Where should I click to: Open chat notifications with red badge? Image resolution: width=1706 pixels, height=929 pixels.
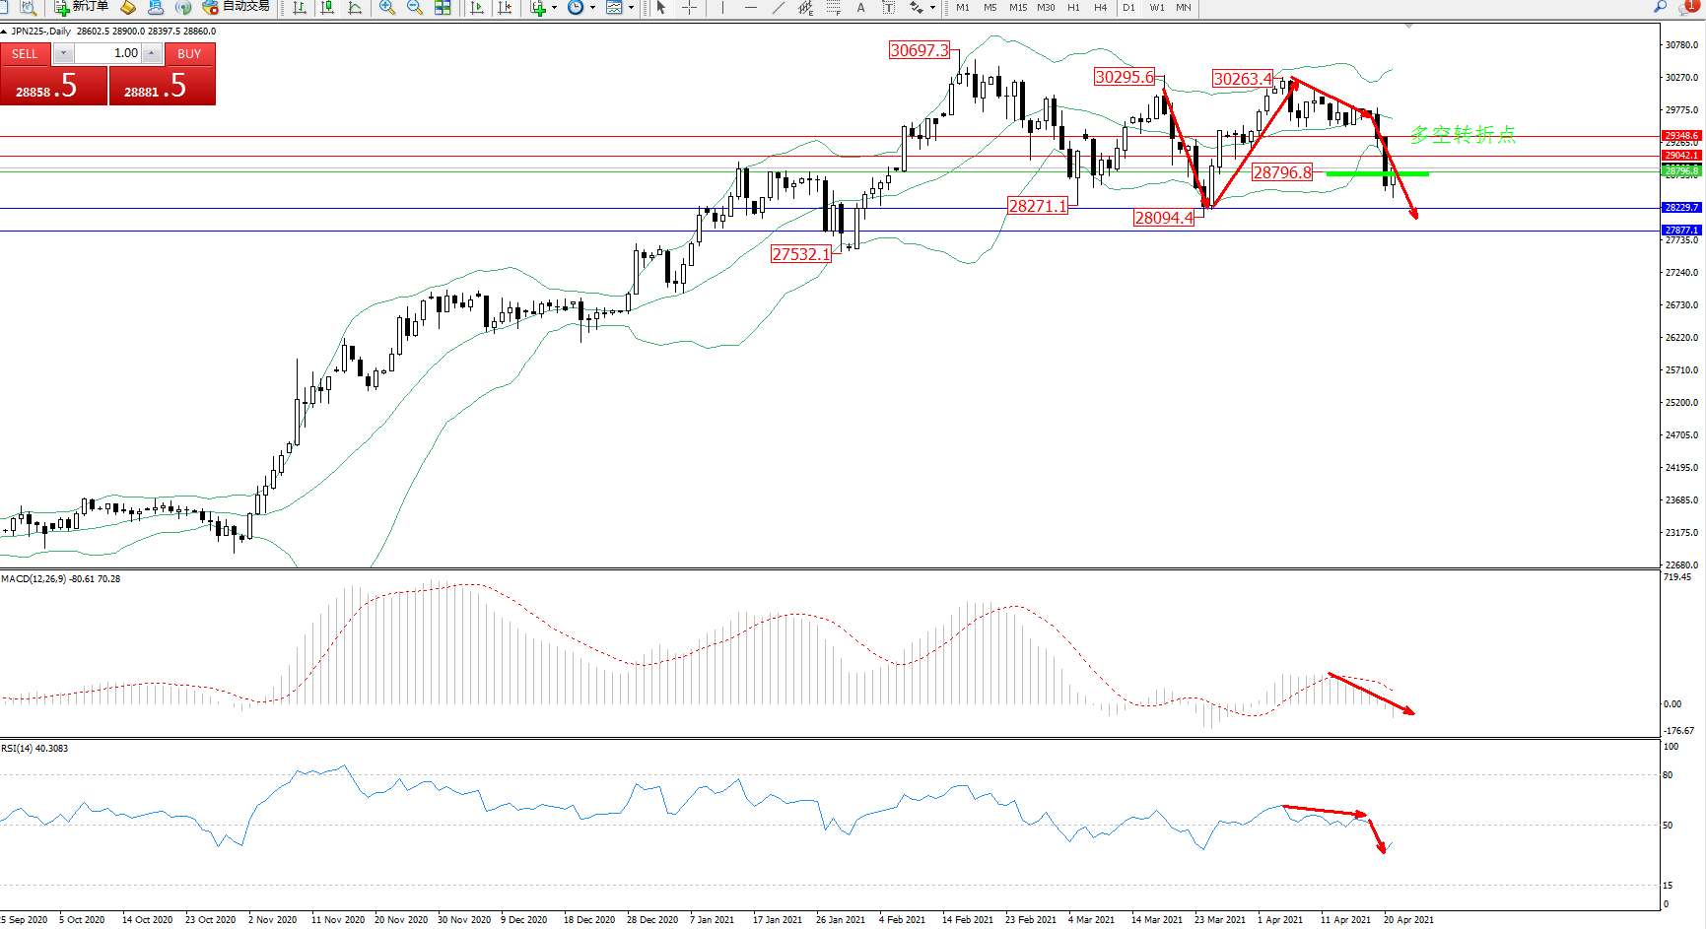[x=1687, y=7]
